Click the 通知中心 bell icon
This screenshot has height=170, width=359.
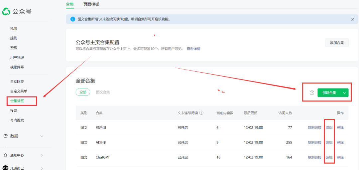[x=6, y=155]
